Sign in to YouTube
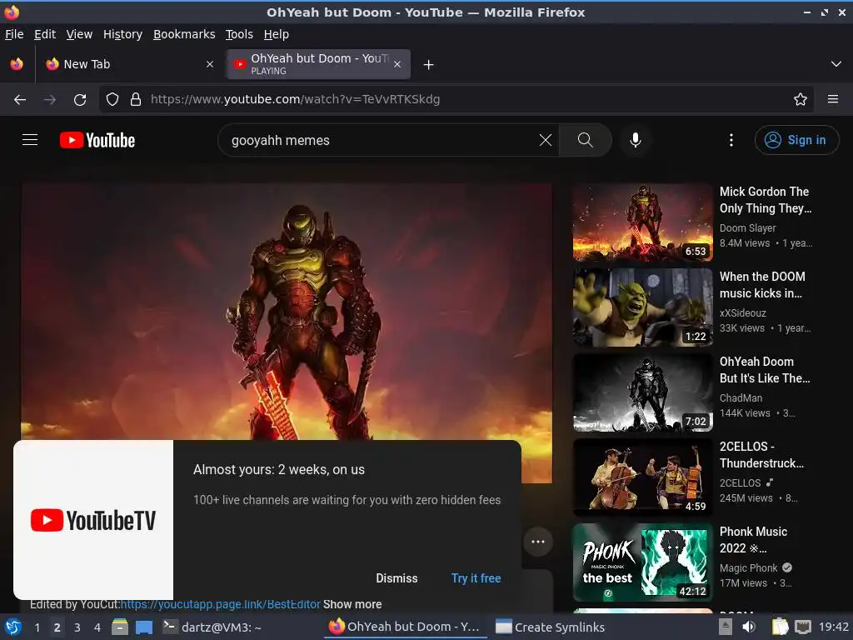Viewport: 853px width, 640px height. (796, 140)
